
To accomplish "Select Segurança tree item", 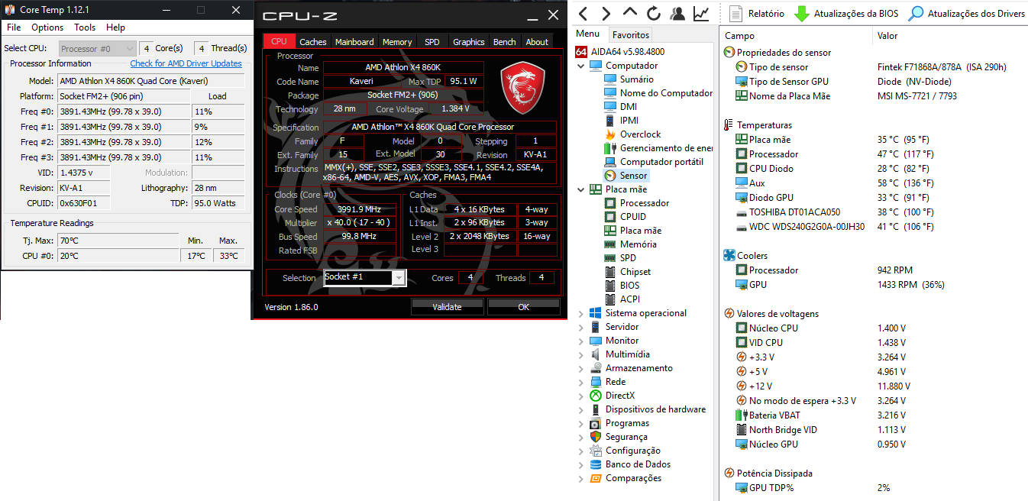I will coord(619,437).
